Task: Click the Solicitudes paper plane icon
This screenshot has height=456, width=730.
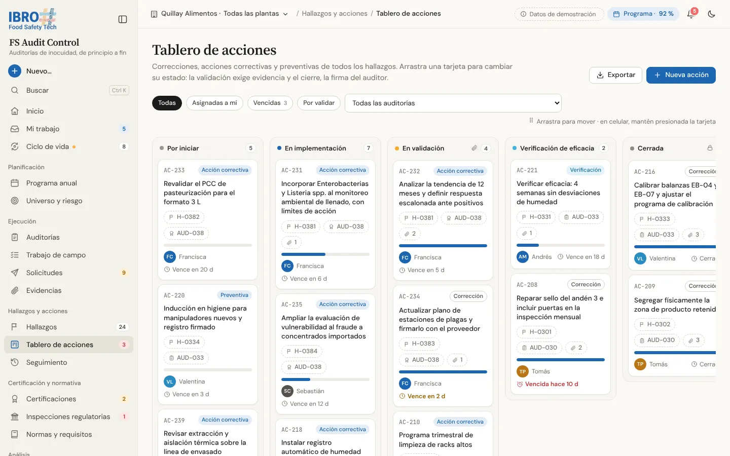Action: point(15,273)
